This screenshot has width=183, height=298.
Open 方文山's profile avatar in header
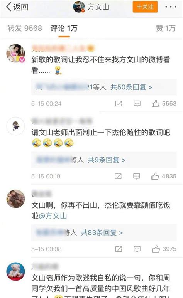(79, 7)
